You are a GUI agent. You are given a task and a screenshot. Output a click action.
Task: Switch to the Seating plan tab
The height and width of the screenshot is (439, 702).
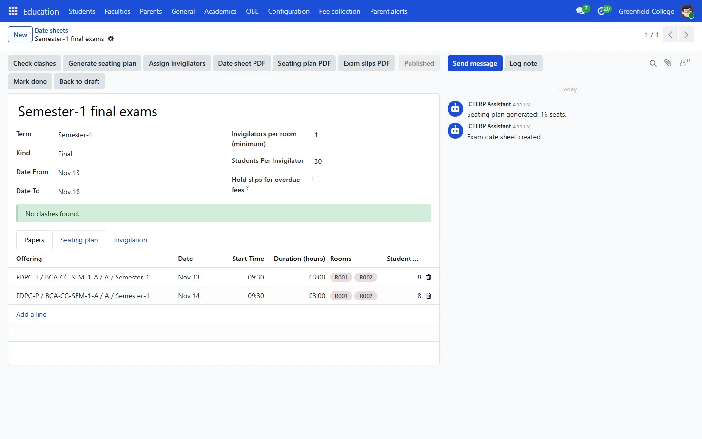click(x=79, y=240)
